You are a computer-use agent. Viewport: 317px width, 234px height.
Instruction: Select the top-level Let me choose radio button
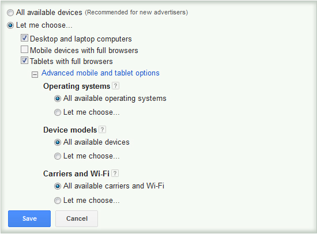coord(10,25)
